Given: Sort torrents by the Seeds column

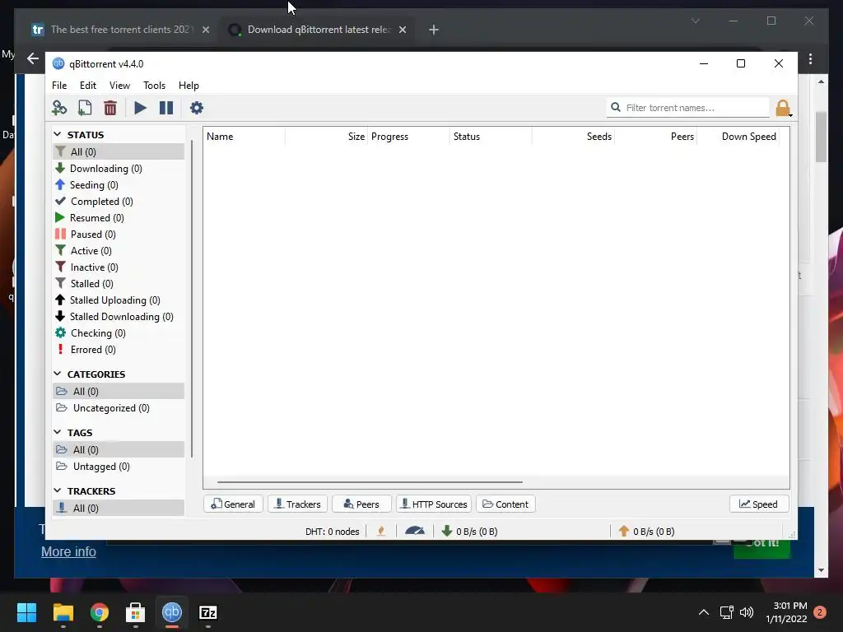Looking at the screenshot, I should pos(573,137).
